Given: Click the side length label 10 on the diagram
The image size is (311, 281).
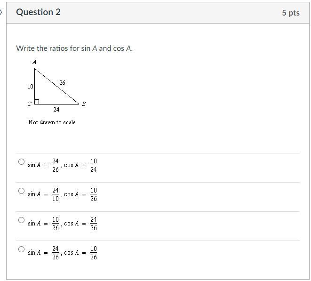Looking at the screenshot, I should tap(30, 87).
